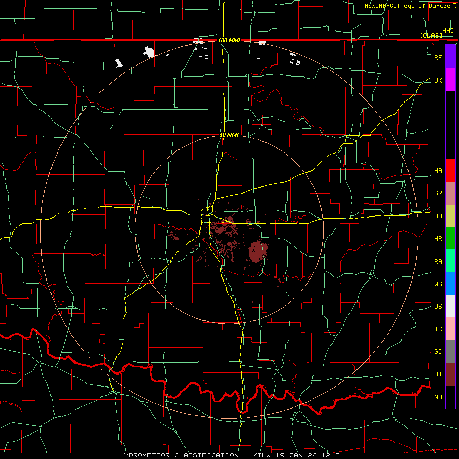The height and width of the screenshot is (459, 459).
Task: Pick the light pink IC legend swatch
Action: click(x=450, y=329)
